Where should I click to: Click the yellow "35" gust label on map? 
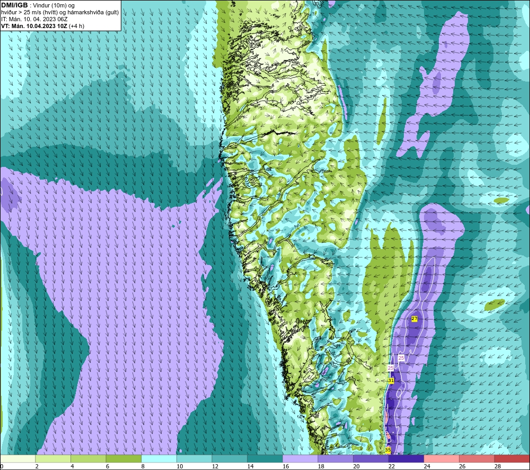click(388, 450)
